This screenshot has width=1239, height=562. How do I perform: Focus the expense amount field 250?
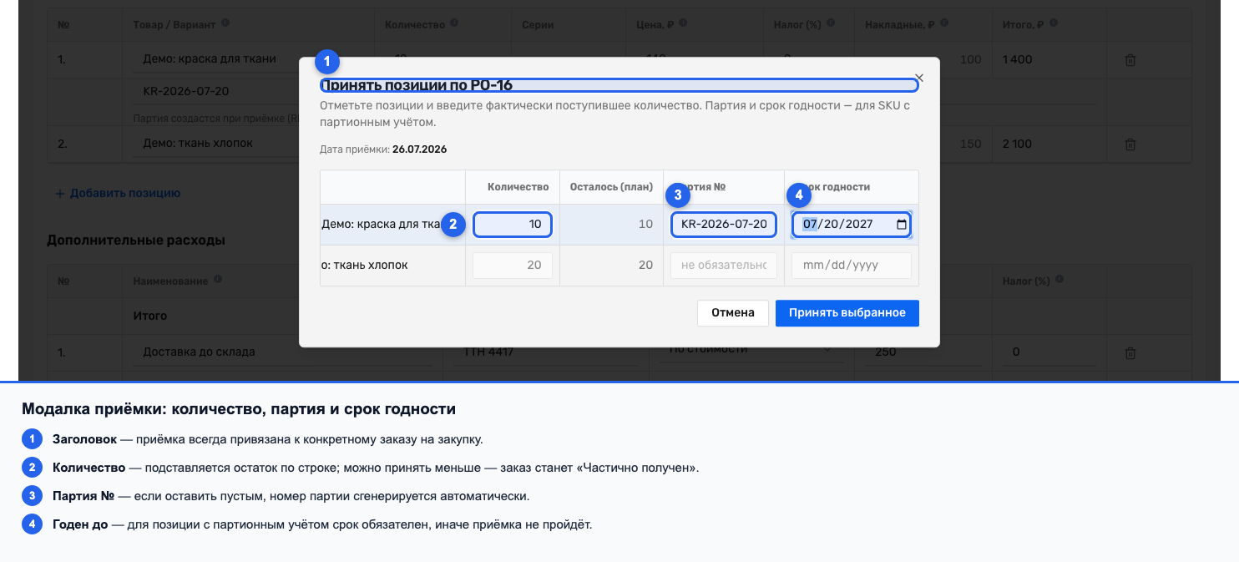pos(924,352)
